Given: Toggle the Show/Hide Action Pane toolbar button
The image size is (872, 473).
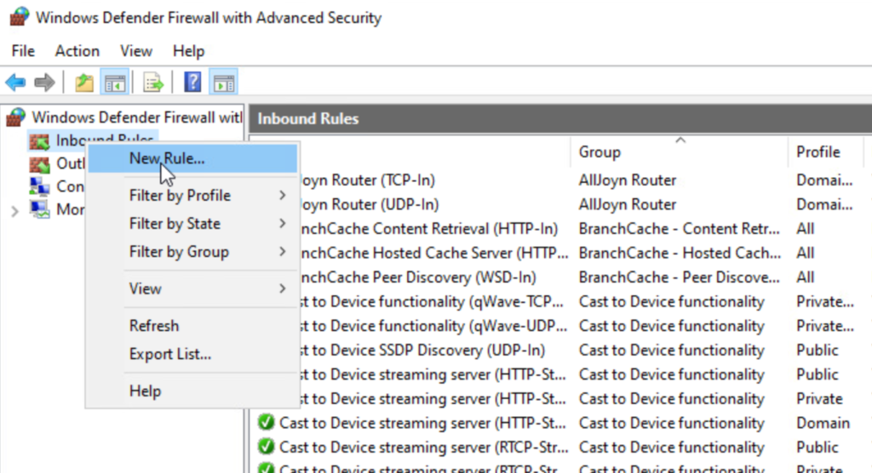Looking at the screenshot, I should click(223, 83).
